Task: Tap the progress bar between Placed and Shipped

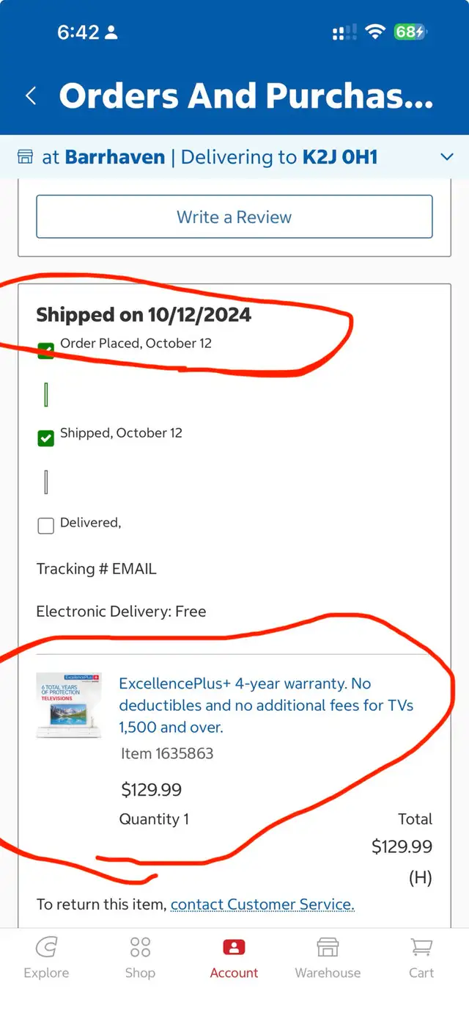Action: click(45, 394)
